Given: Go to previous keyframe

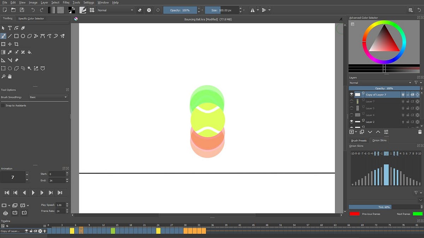Looking at the screenshot, I should point(16,192).
